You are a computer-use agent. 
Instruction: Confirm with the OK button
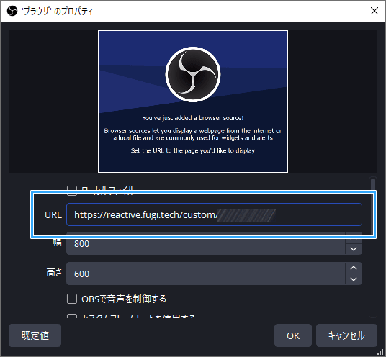293,335
